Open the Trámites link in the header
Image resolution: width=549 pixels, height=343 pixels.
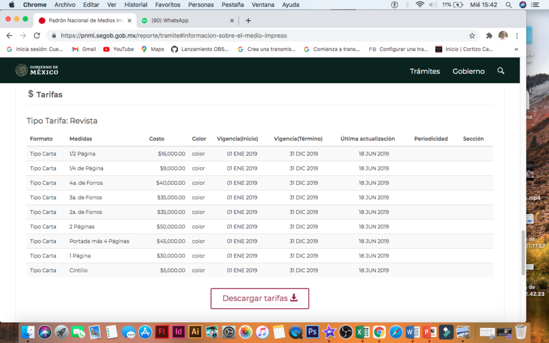pyautogui.click(x=425, y=71)
